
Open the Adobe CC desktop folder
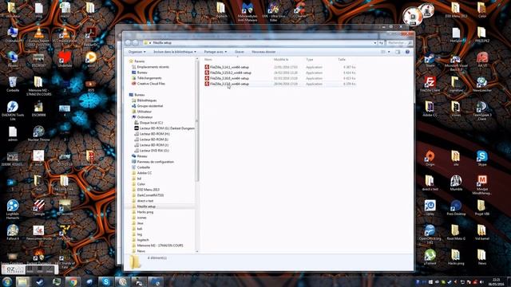[x=430, y=108]
